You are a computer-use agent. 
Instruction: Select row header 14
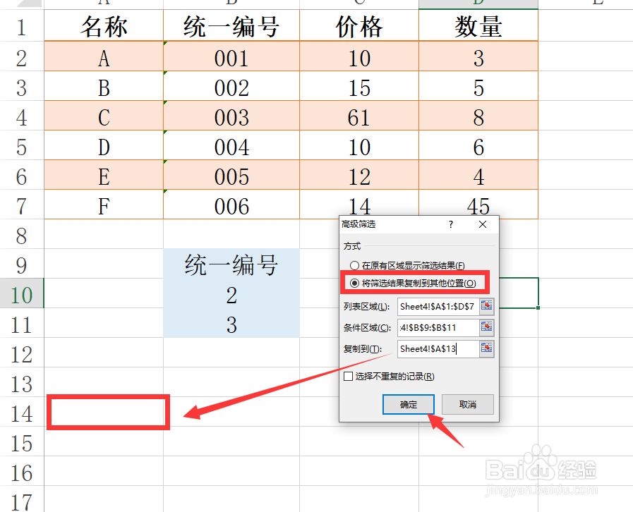coord(21,413)
